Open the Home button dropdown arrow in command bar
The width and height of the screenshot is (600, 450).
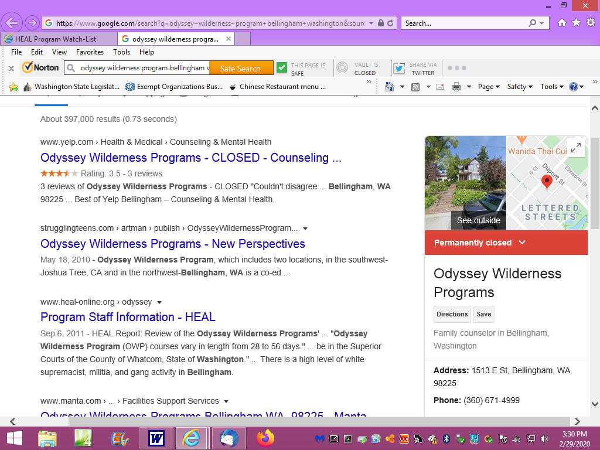click(x=402, y=87)
